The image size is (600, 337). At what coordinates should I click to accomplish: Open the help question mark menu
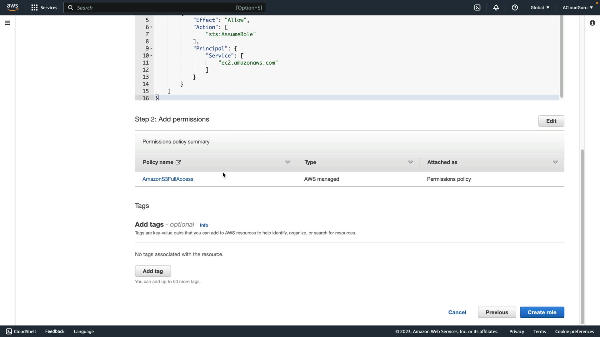(515, 7)
